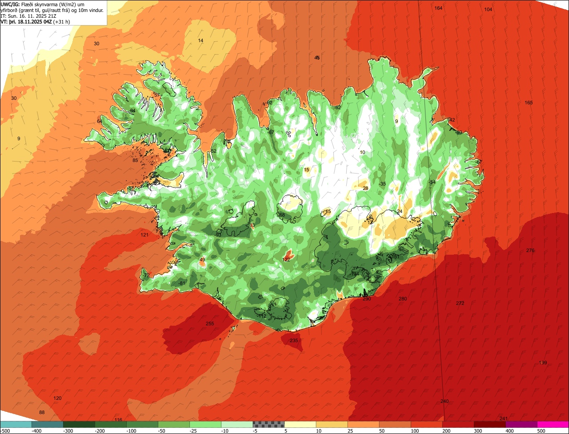The height and width of the screenshot is (434, 569).
Task: Click the dark teal -400 to -300 legend swatch
Action: (48, 424)
